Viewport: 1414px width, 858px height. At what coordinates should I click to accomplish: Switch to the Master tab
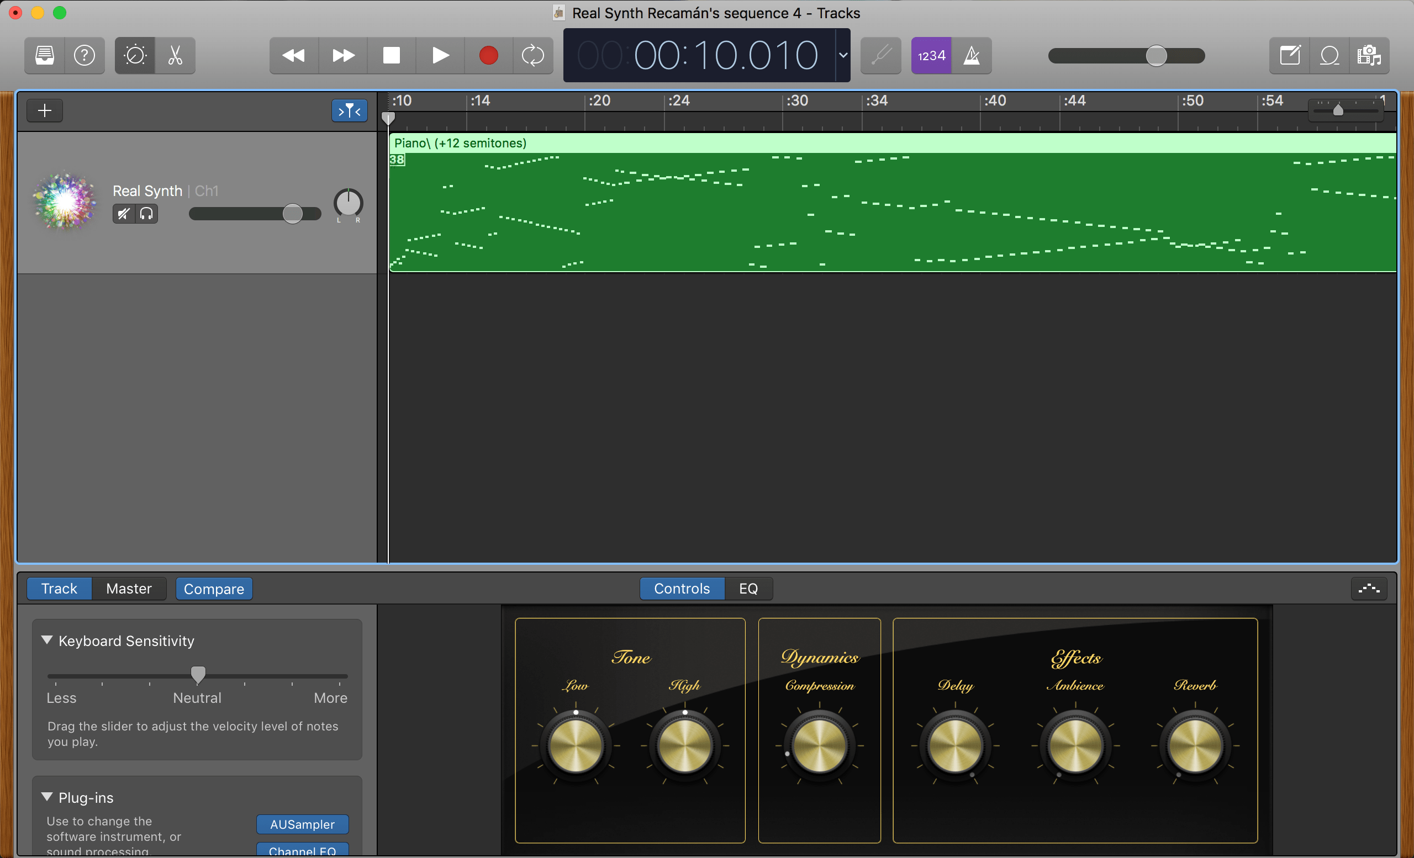pos(129,589)
